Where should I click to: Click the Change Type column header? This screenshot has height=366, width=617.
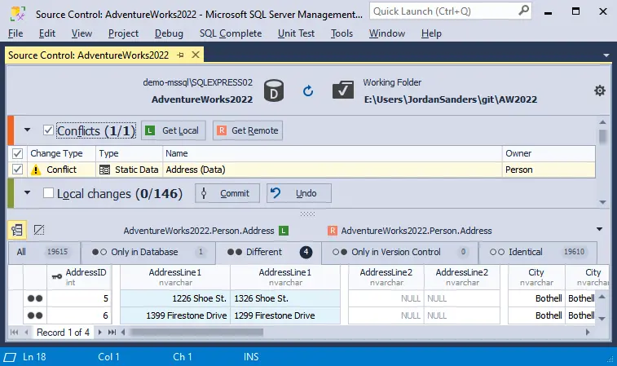pyautogui.click(x=61, y=153)
